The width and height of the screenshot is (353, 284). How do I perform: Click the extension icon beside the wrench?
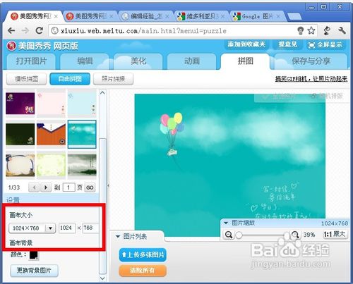point(327,30)
